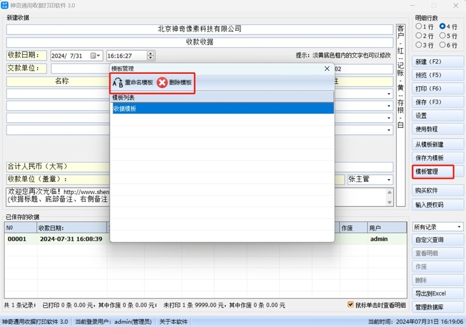This screenshot has width=466, height=327.
Task: Open 所有记录 filter dropdown
Action: click(x=438, y=227)
